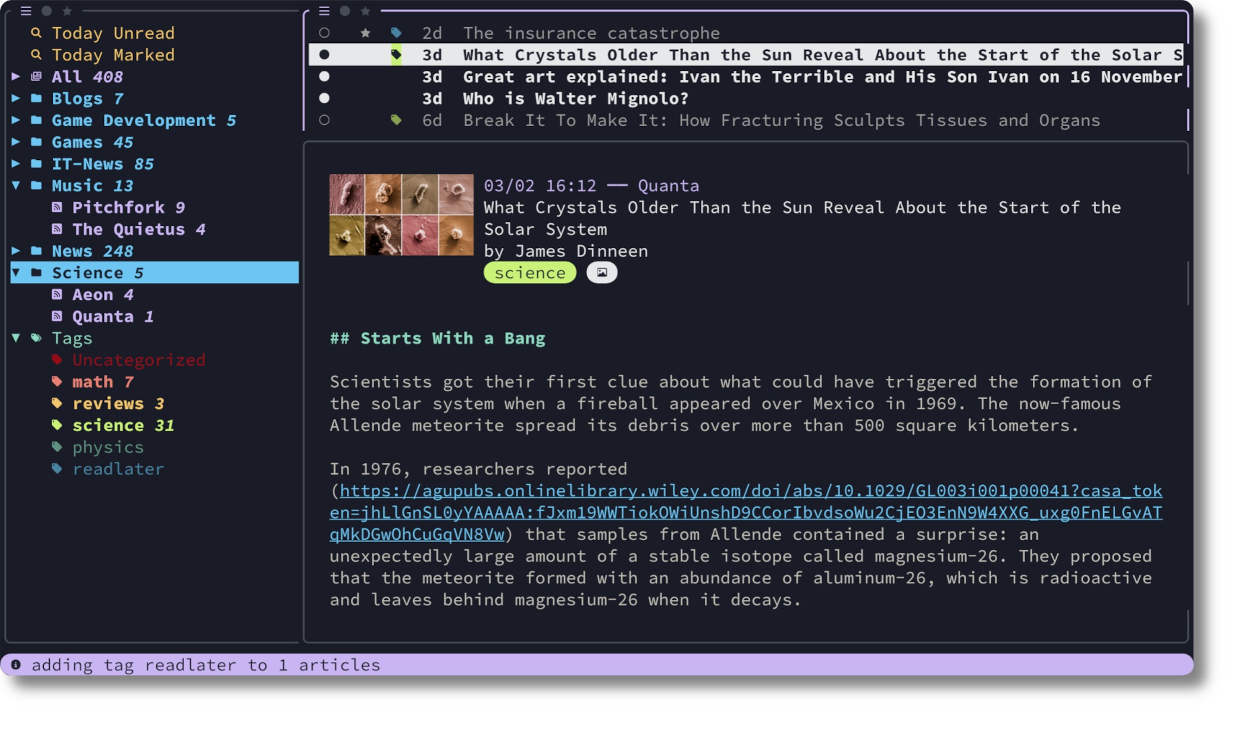Click the info icon in the bottom status bar
Image resolution: width=1258 pixels, height=748 pixels.
(x=16, y=664)
